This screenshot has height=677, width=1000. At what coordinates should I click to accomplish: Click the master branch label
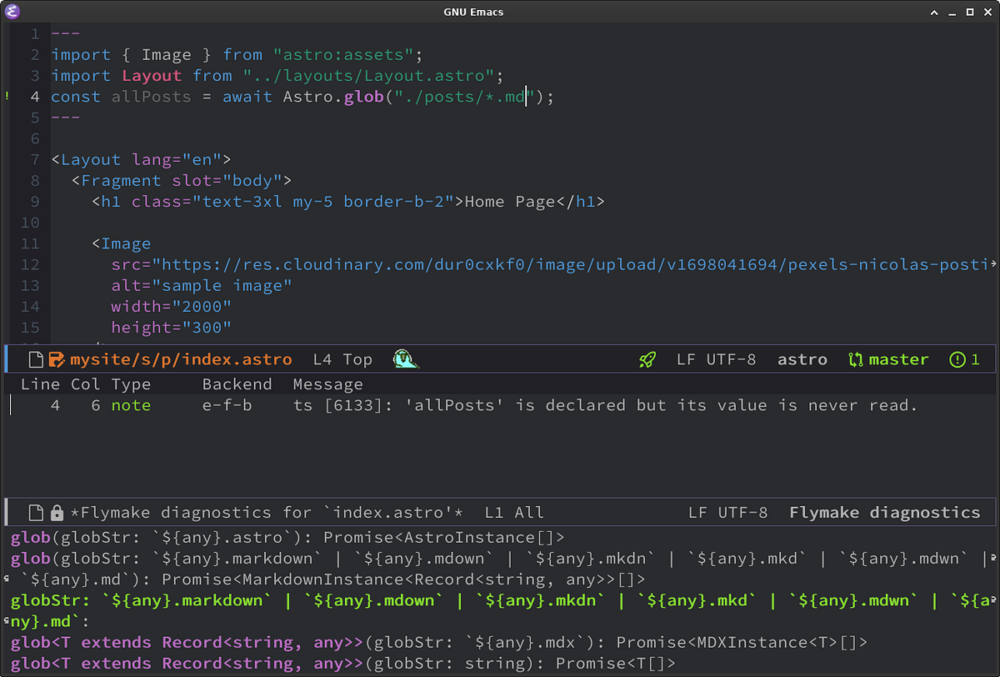[899, 359]
